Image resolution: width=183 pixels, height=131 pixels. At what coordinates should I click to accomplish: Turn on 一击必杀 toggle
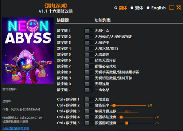(89, 90)
